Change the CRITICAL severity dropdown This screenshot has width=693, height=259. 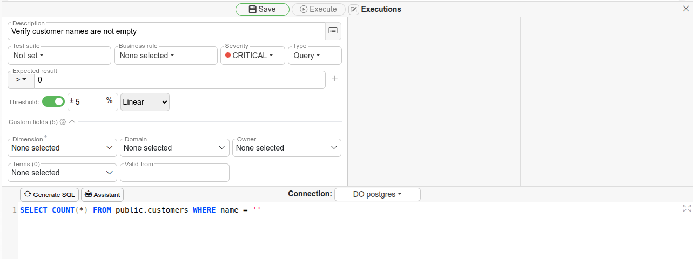pyautogui.click(x=252, y=56)
